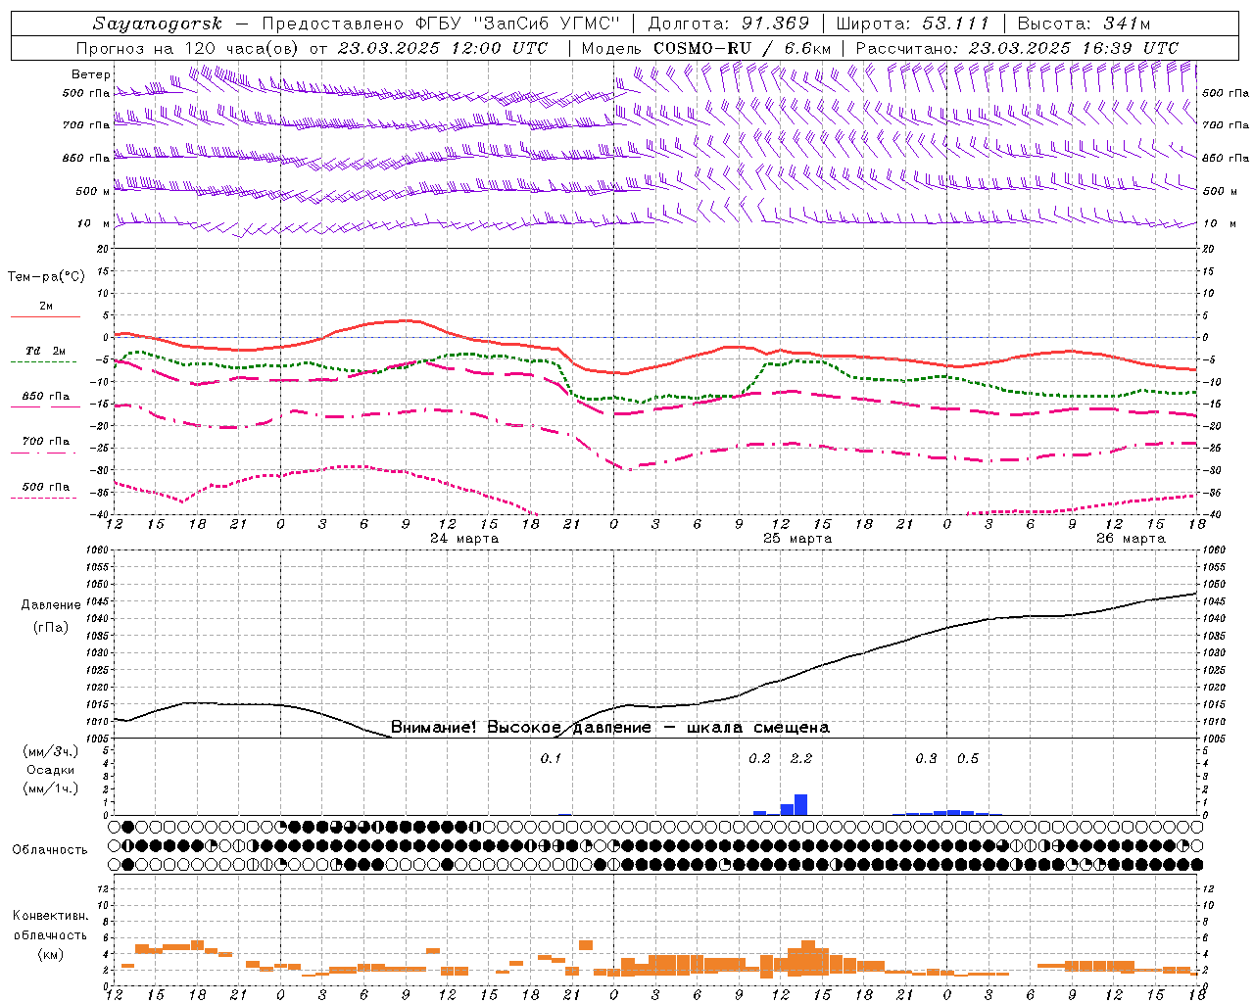1254x1003 pixels.
Task: Select the 'ЗапСиб УГМС' provider text
Action: point(547,24)
